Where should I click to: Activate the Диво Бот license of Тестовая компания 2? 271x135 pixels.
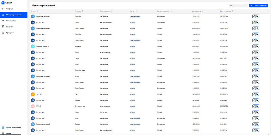click(257, 16)
